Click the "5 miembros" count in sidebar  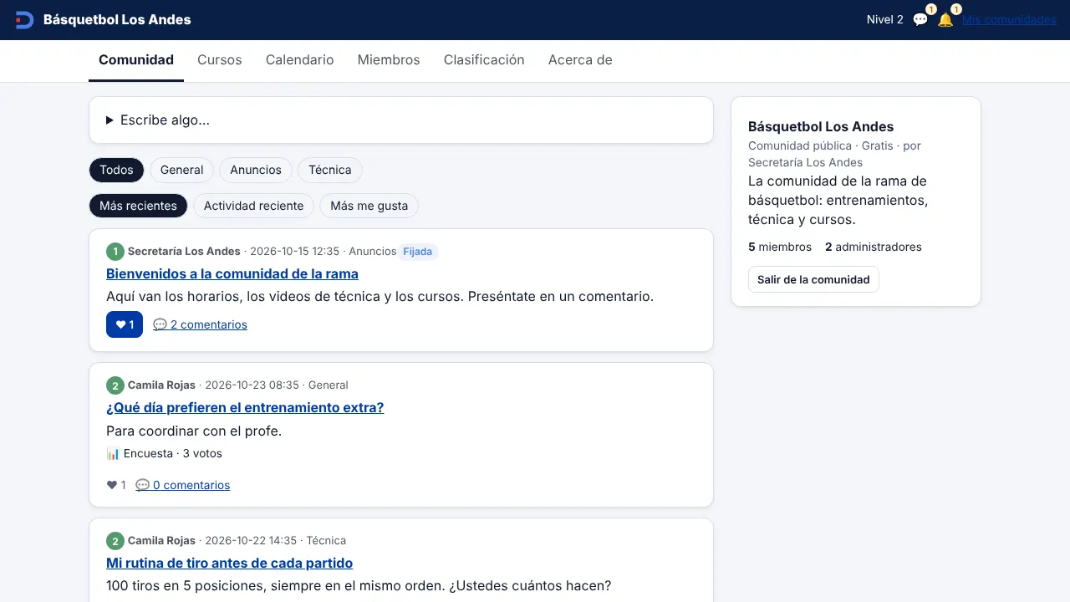[780, 247]
